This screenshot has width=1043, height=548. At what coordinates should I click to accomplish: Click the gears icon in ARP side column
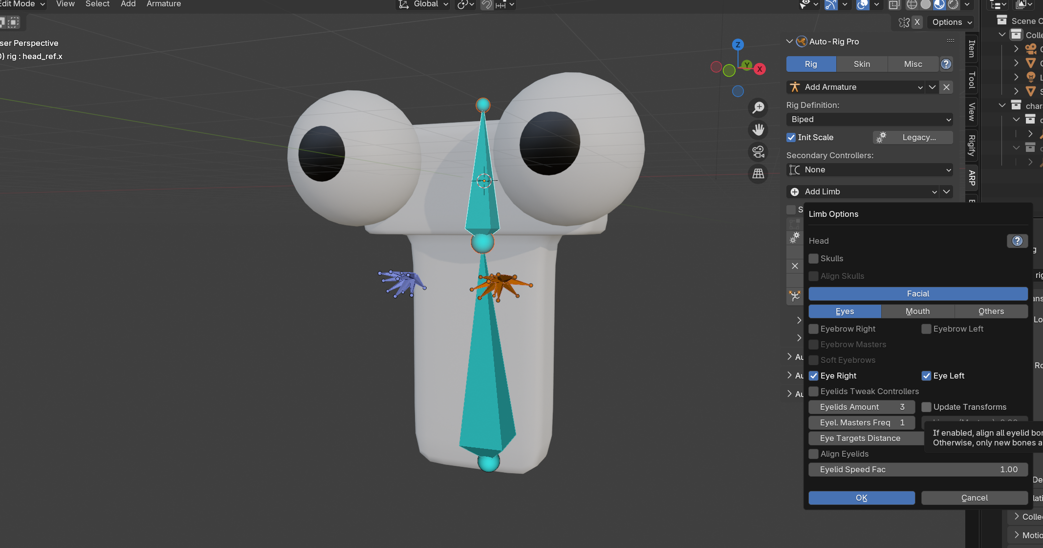tap(795, 238)
